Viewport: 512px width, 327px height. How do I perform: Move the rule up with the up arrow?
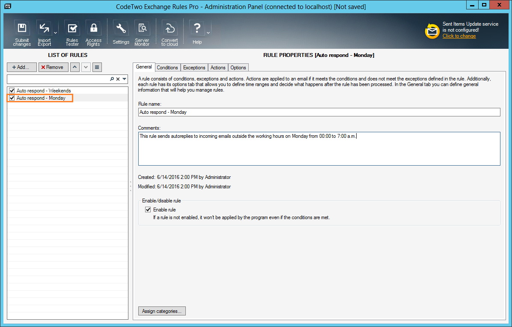point(75,67)
